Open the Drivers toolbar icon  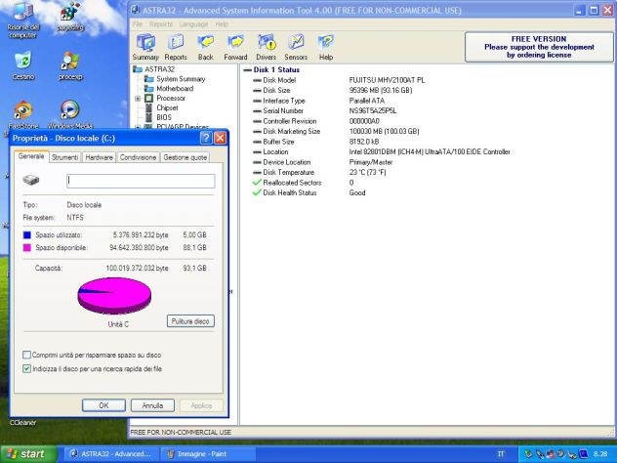(x=266, y=47)
